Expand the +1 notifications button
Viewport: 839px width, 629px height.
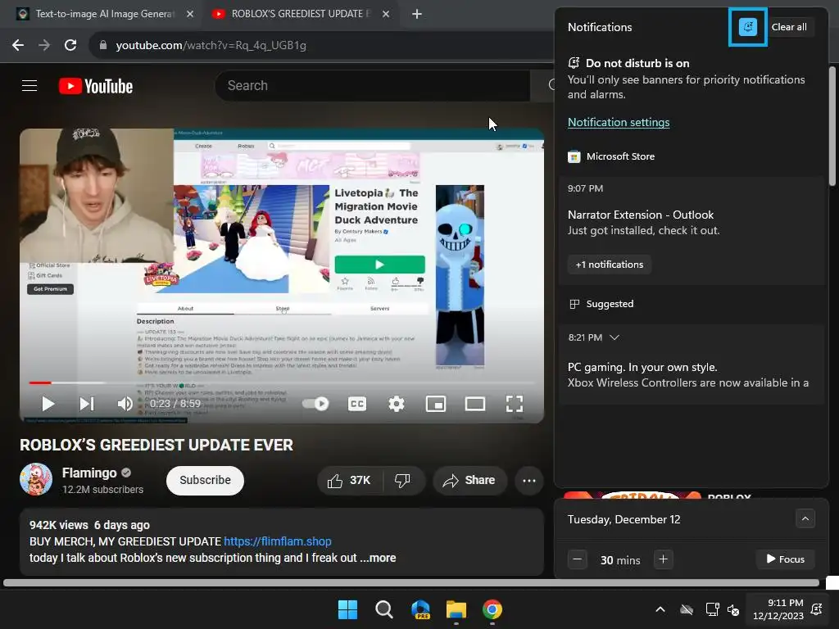pyautogui.click(x=610, y=265)
